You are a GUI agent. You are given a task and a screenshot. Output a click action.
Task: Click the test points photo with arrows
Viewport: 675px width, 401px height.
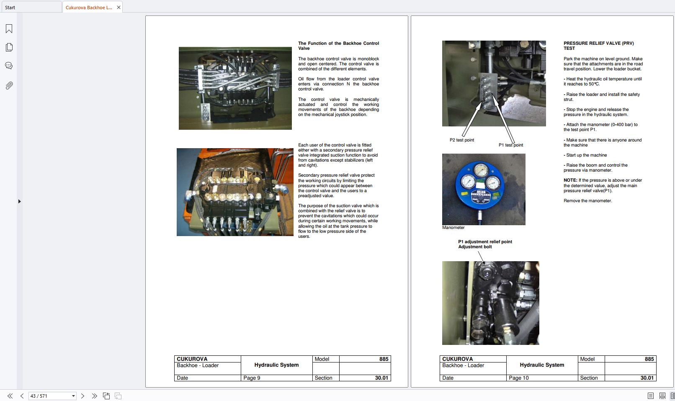click(x=494, y=83)
